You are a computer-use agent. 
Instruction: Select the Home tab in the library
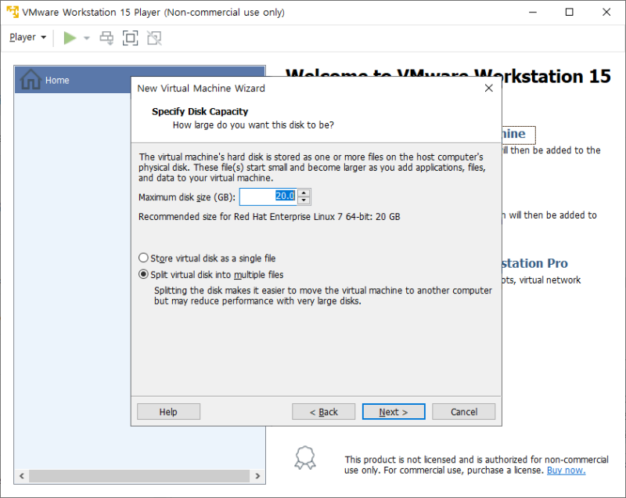tap(57, 80)
